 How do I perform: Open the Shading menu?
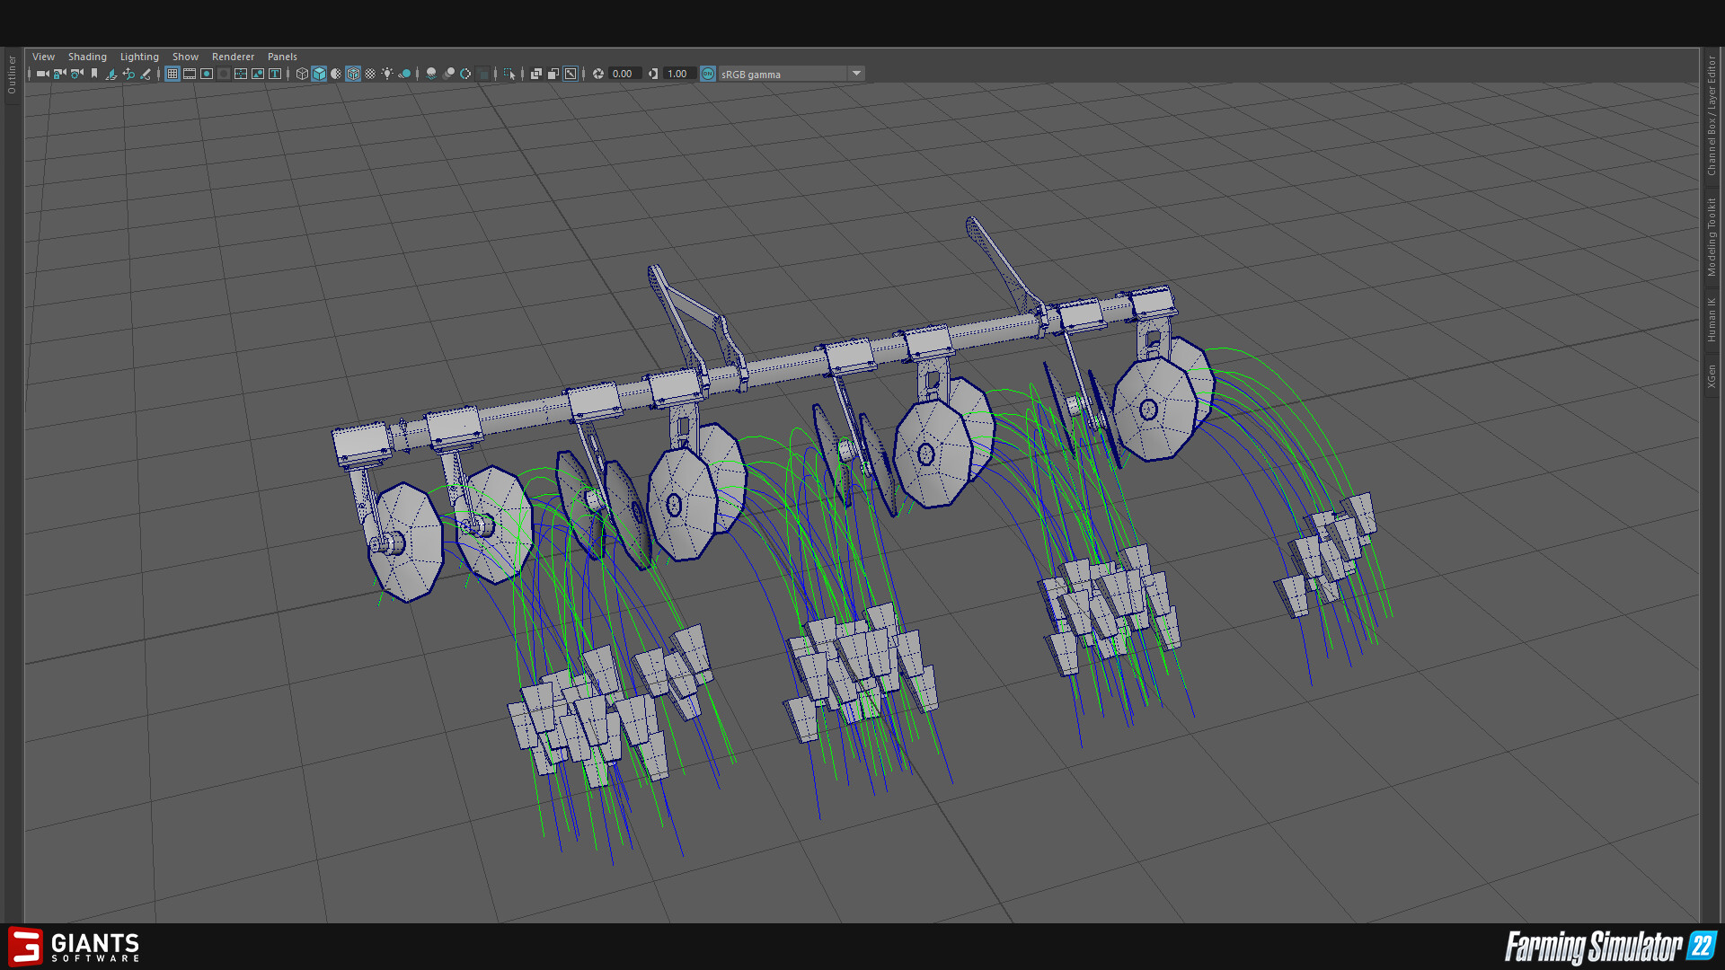87,56
